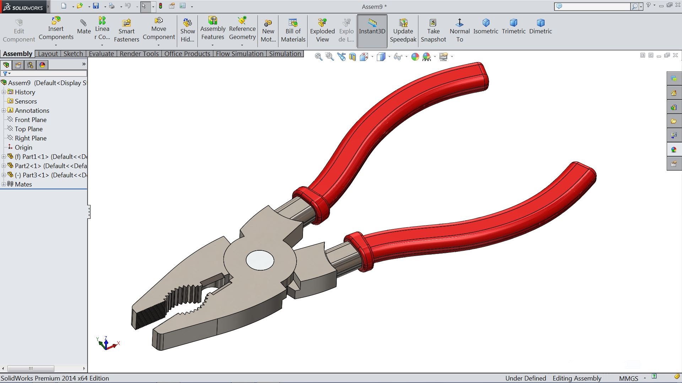This screenshot has width=682, height=383.
Task: Open the DisplayManager tab
Action: pyautogui.click(x=42, y=65)
